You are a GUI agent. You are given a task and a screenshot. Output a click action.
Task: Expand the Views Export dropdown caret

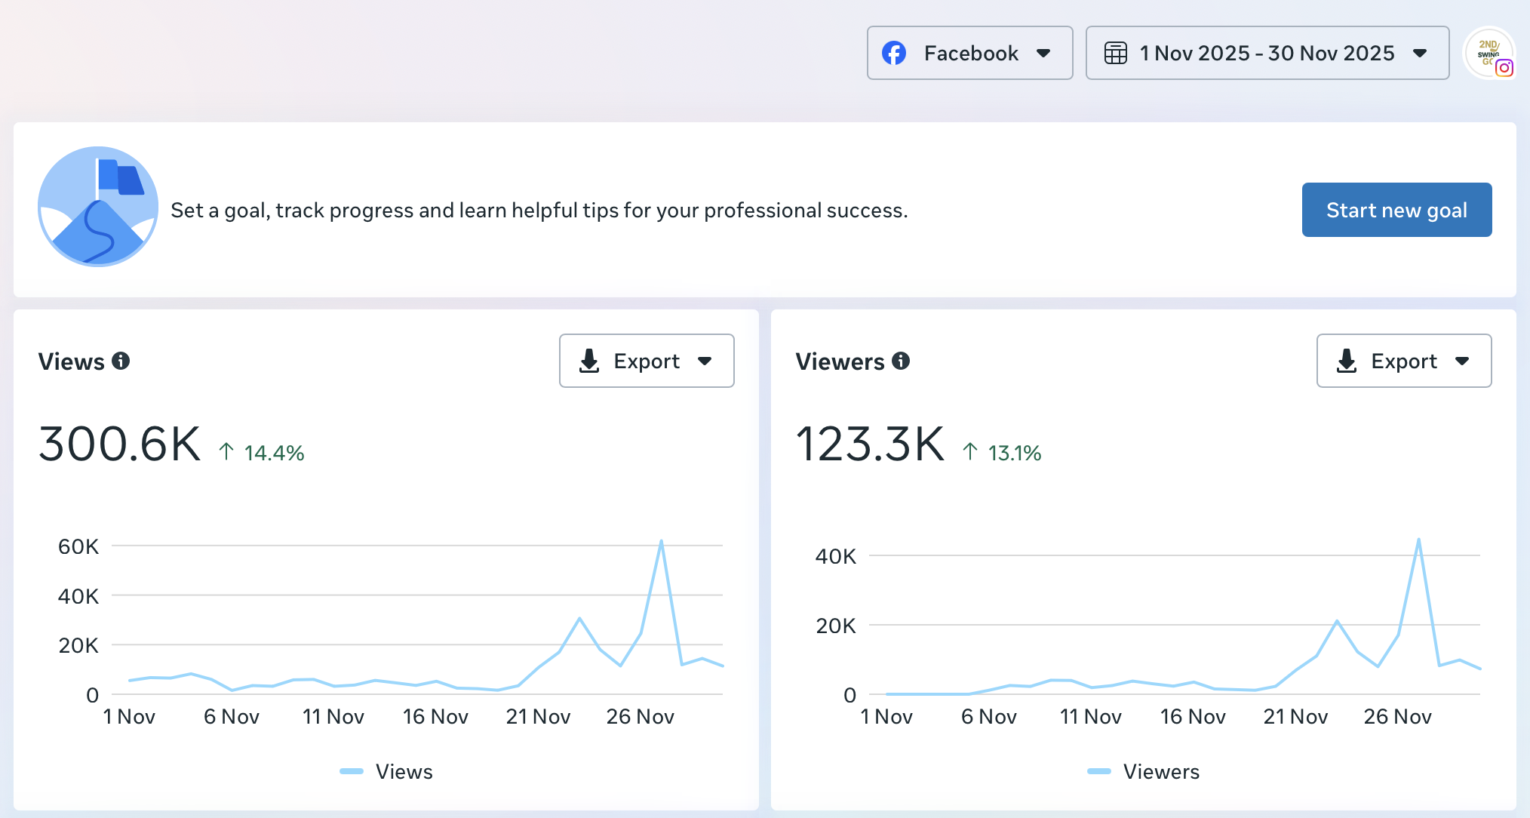[x=705, y=361]
